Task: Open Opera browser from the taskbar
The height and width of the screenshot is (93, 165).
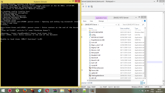Action: coord(47,90)
